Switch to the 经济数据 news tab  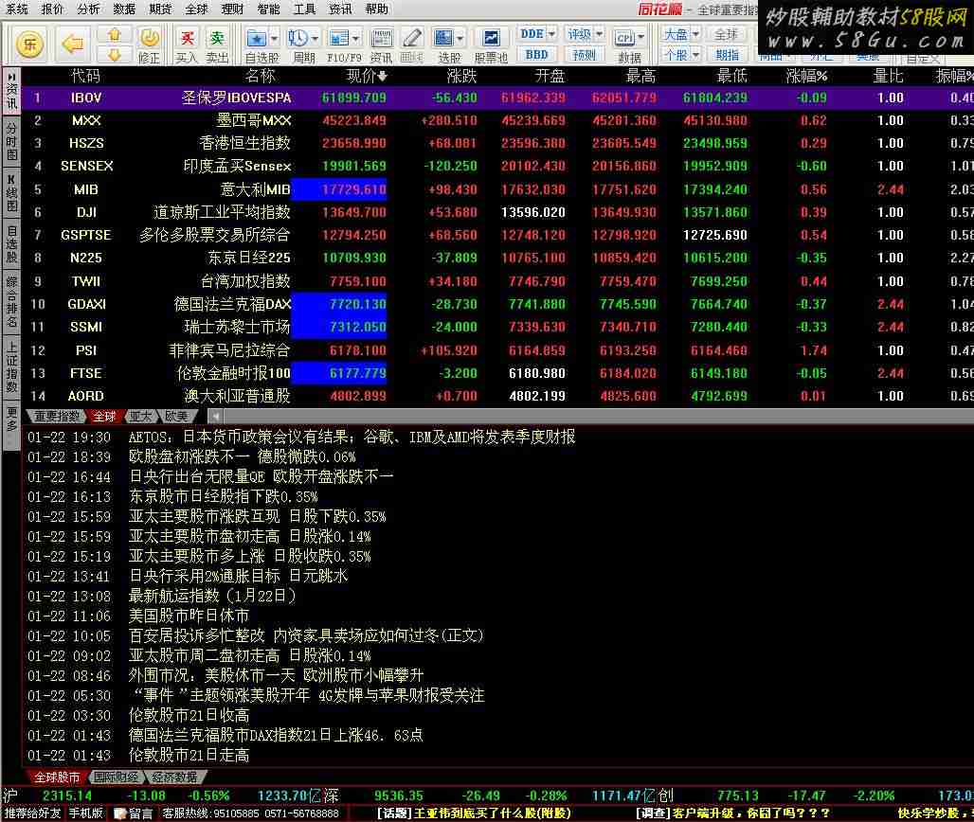tap(174, 777)
